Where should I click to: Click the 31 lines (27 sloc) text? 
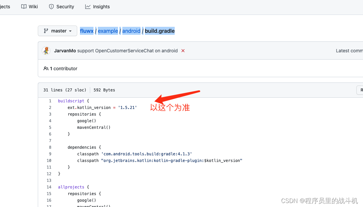point(65,90)
